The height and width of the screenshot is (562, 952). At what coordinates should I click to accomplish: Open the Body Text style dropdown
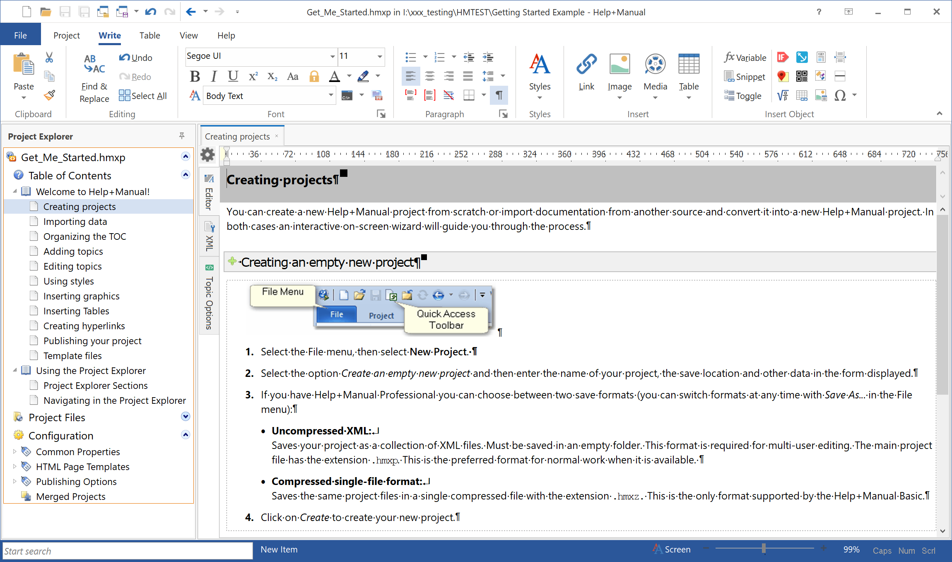click(x=331, y=95)
